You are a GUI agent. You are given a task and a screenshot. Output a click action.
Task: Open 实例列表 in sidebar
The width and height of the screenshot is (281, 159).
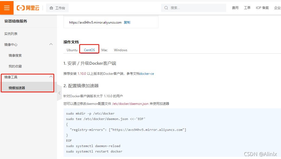tap(11, 34)
